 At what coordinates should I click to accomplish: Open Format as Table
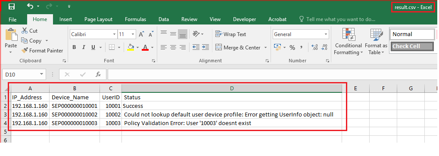[376, 41]
